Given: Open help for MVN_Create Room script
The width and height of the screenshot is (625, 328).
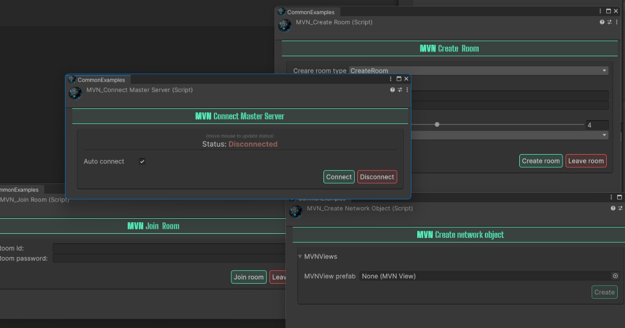Looking at the screenshot, I should (603, 22).
